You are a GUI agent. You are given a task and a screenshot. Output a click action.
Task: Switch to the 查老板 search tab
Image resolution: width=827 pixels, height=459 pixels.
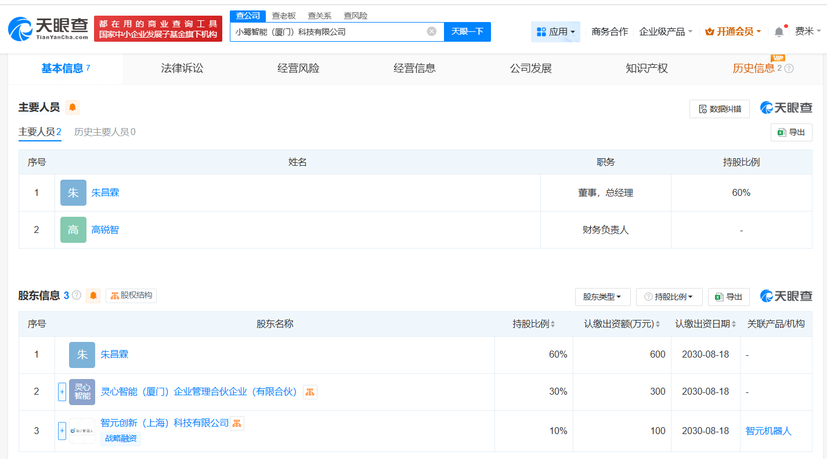(x=284, y=16)
